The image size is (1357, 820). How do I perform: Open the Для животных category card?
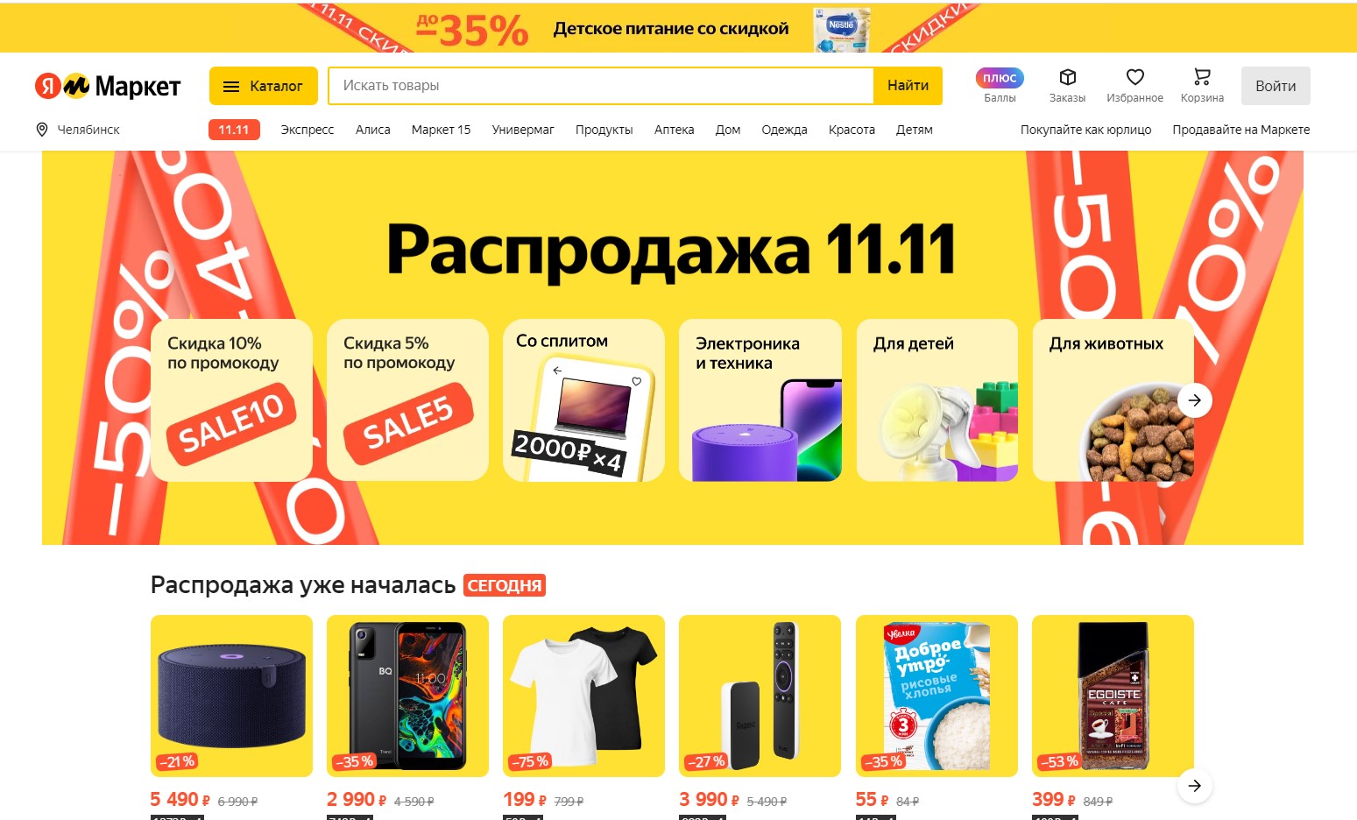coord(1113,400)
